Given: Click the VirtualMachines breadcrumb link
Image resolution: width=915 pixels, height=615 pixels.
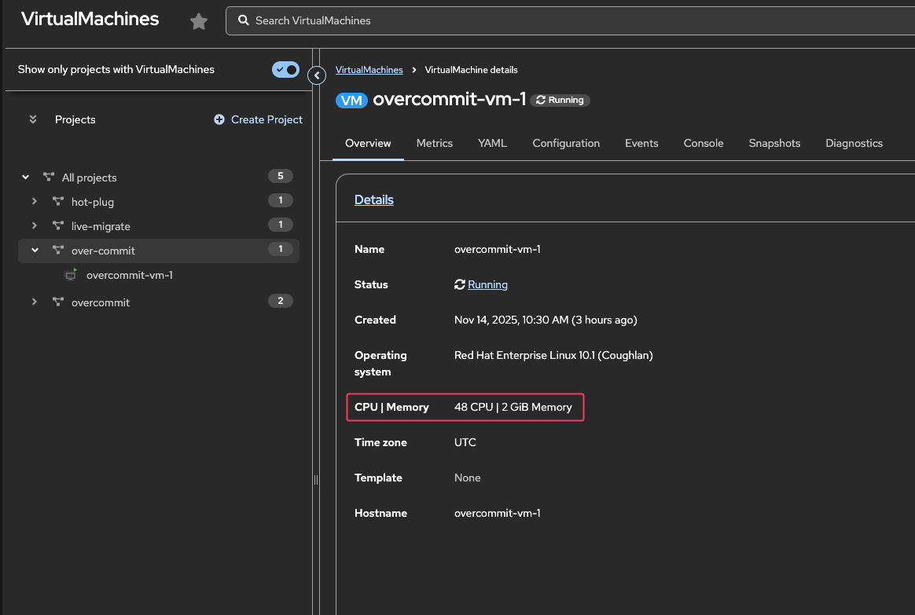Looking at the screenshot, I should click(369, 70).
